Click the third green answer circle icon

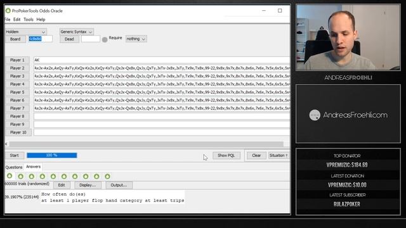(x=32, y=176)
